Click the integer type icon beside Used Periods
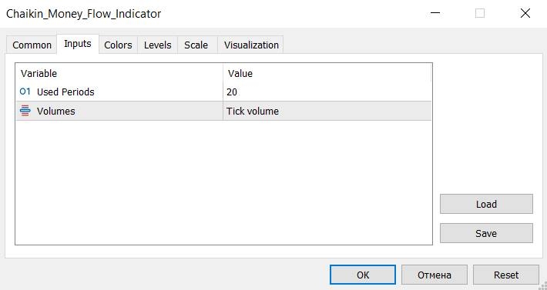Image resolution: width=547 pixels, height=290 pixels. click(25, 92)
